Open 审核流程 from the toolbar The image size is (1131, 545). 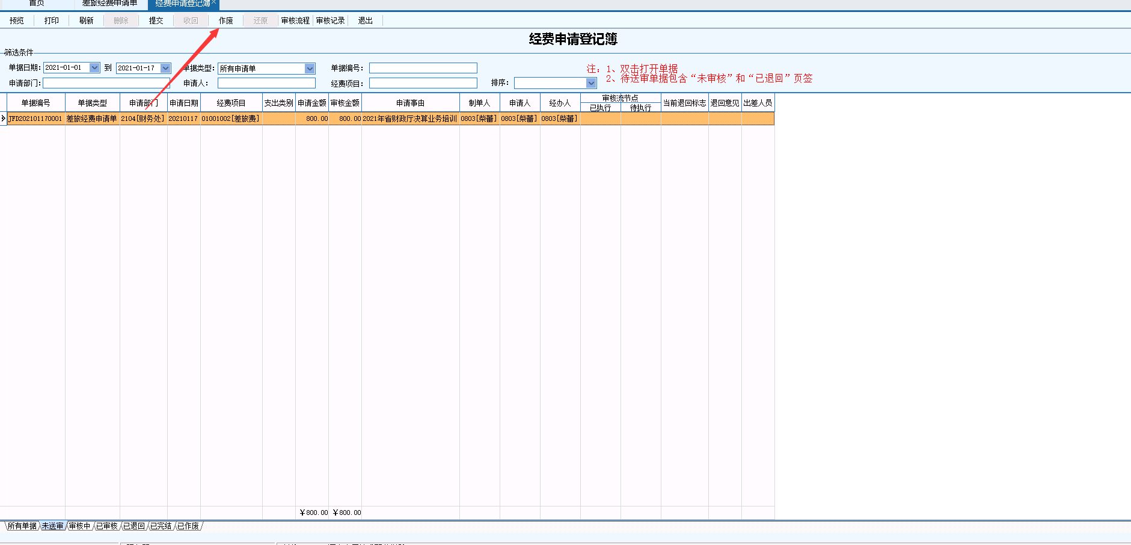coord(295,20)
